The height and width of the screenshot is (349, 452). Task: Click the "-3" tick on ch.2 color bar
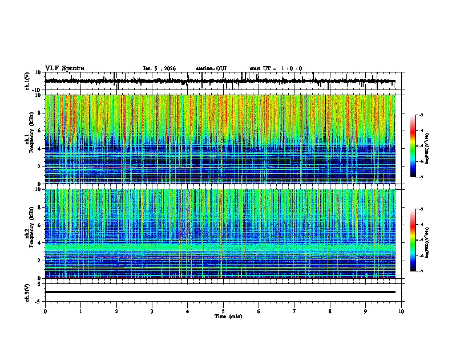click(421, 209)
